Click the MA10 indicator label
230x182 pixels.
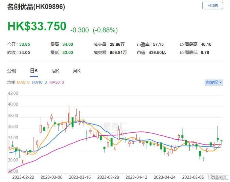39,82
